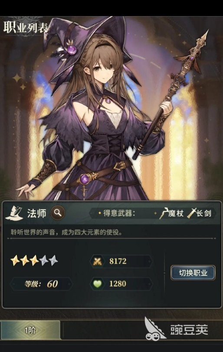
Task: Click the 得意武器 label
Action: coord(119,213)
